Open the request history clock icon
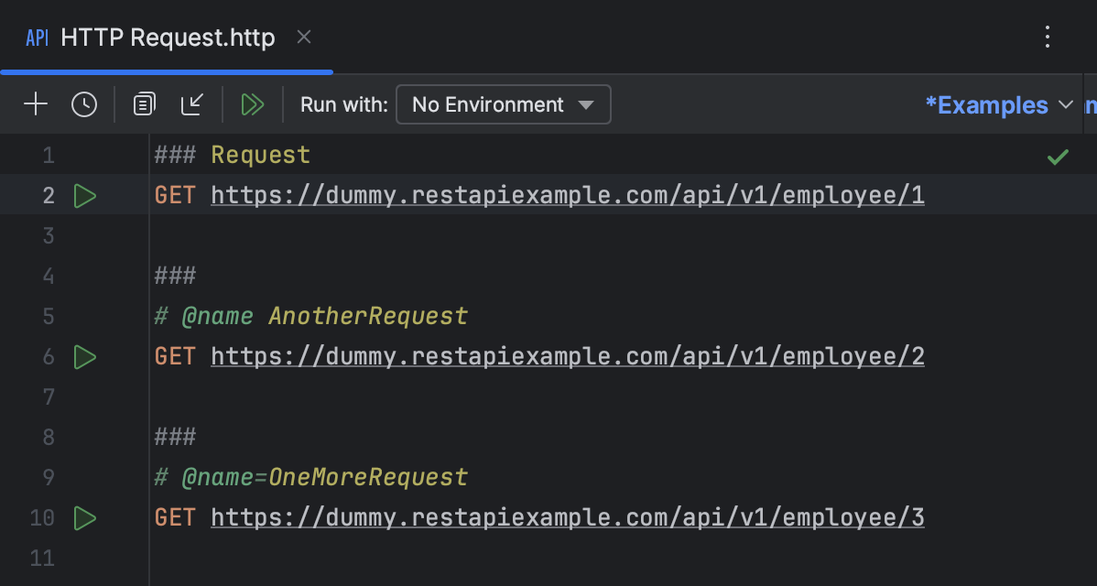The image size is (1097, 586). point(84,103)
